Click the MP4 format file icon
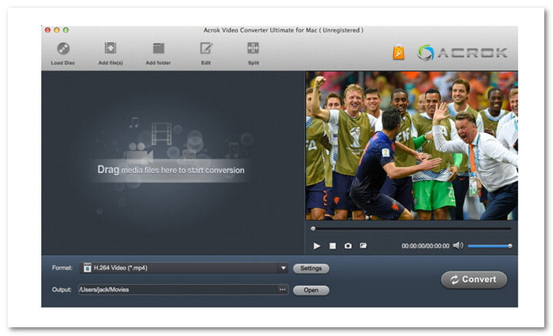 tap(87, 268)
